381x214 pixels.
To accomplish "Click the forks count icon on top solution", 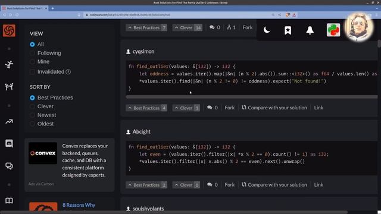I will pyautogui.click(x=229, y=27).
